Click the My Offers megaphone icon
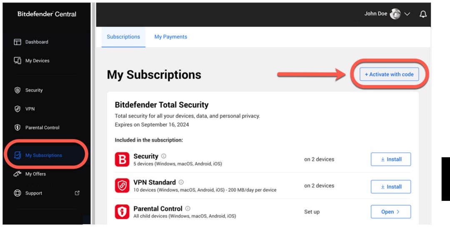This screenshot has width=450, height=233. tap(17, 174)
